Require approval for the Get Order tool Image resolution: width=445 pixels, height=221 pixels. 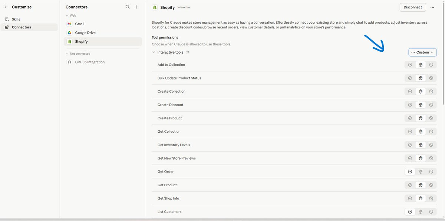(x=421, y=171)
